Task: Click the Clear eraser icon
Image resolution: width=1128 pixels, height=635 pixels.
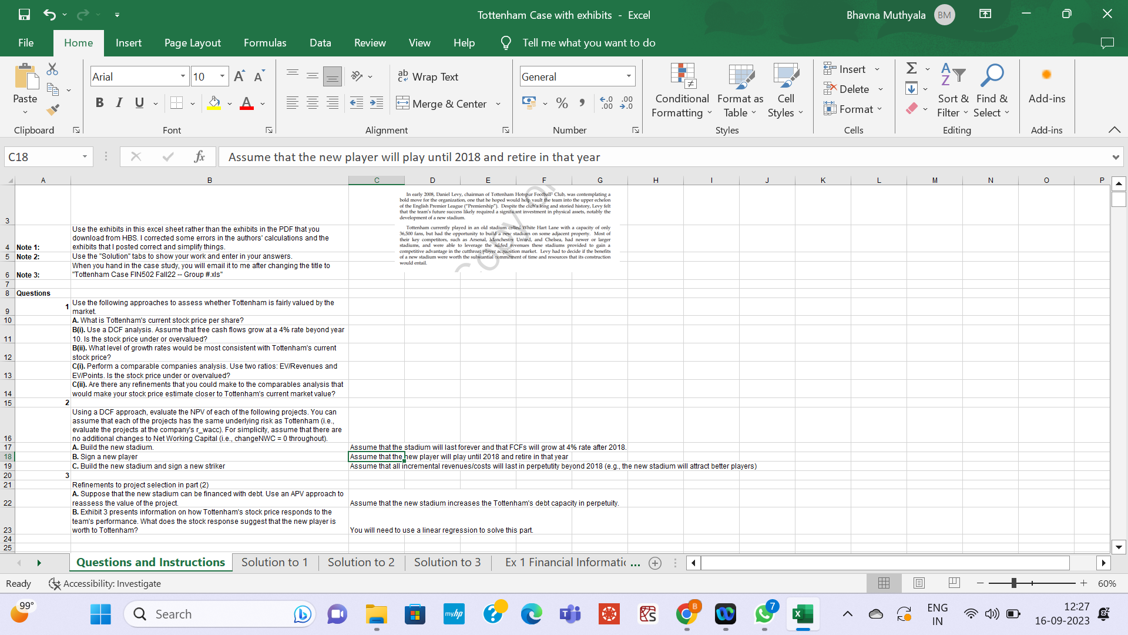Action: click(911, 109)
